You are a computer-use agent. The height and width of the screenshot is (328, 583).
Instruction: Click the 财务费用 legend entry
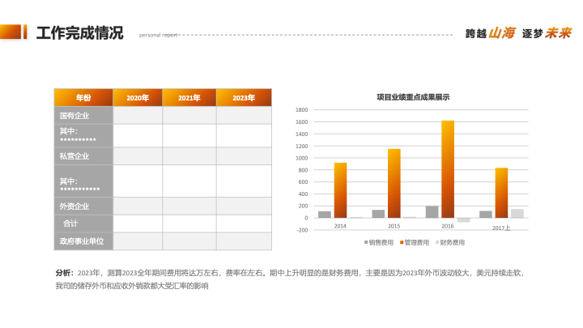451,242
